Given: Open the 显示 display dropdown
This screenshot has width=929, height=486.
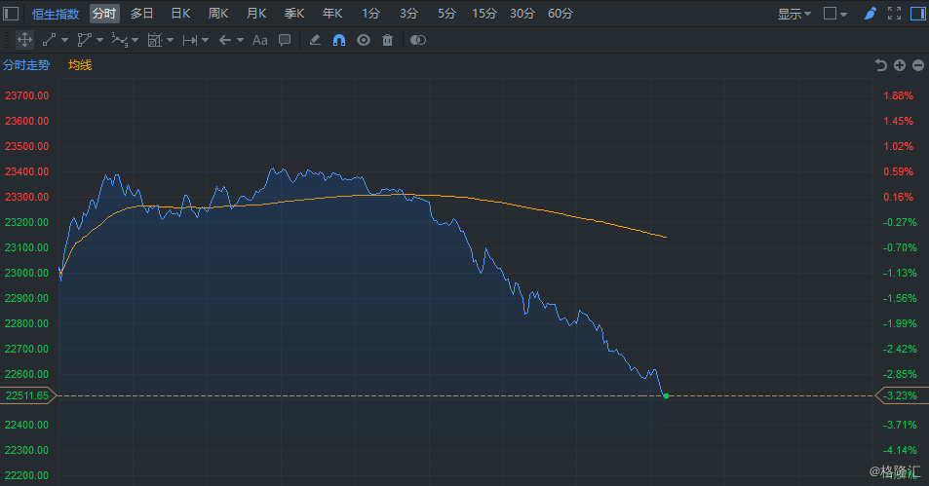Looking at the screenshot, I should 794,13.
